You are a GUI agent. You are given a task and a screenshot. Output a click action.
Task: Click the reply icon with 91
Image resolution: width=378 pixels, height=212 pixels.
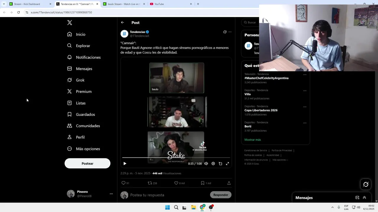click(125, 183)
